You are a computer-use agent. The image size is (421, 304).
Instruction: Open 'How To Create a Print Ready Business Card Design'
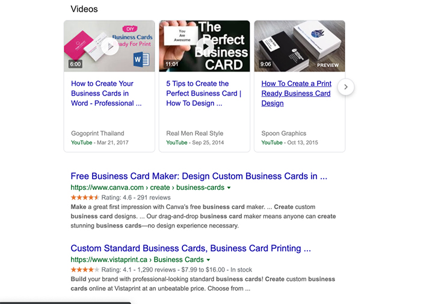point(296,93)
